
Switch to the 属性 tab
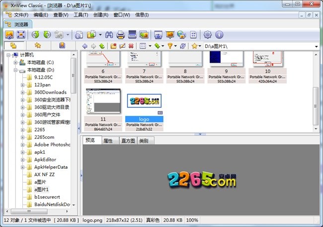tap(108, 141)
